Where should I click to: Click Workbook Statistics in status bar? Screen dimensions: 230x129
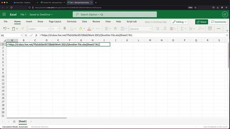[40, 127]
